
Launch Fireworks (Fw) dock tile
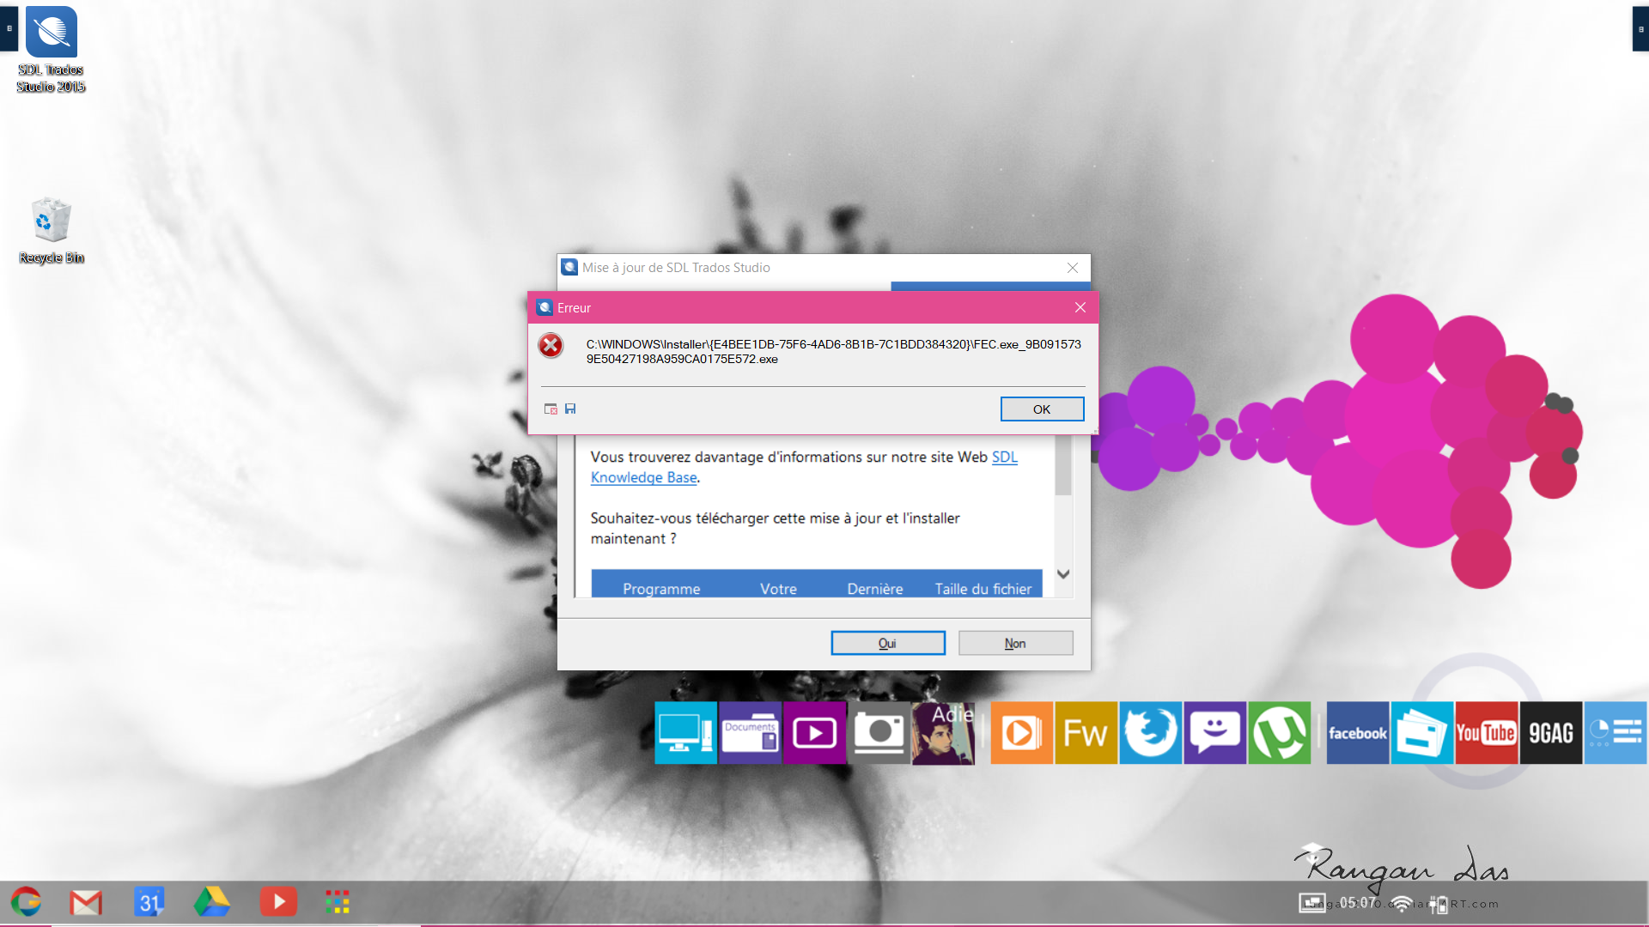pos(1086,733)
